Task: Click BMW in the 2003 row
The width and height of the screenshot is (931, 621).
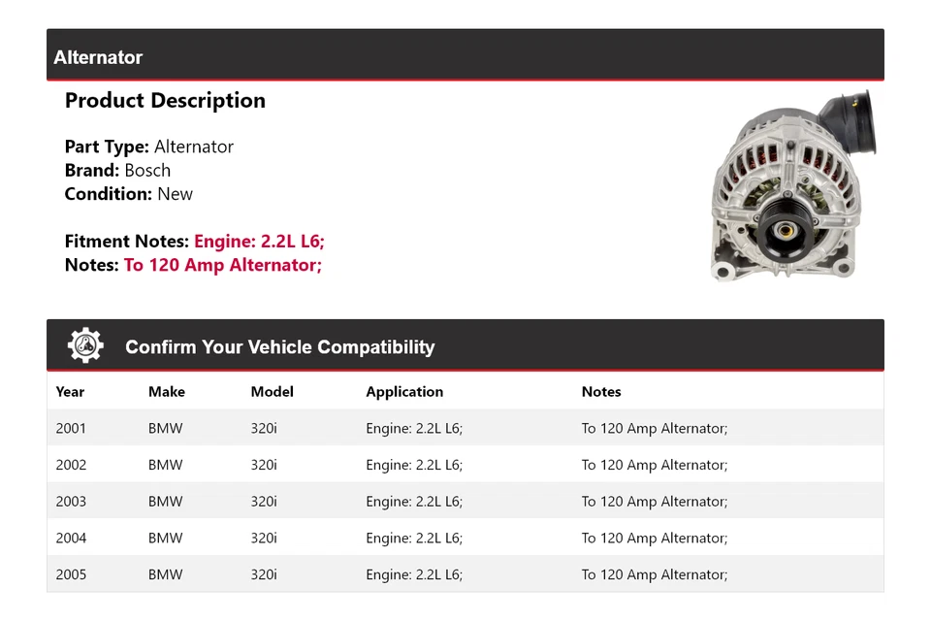Action: point(165,502)
